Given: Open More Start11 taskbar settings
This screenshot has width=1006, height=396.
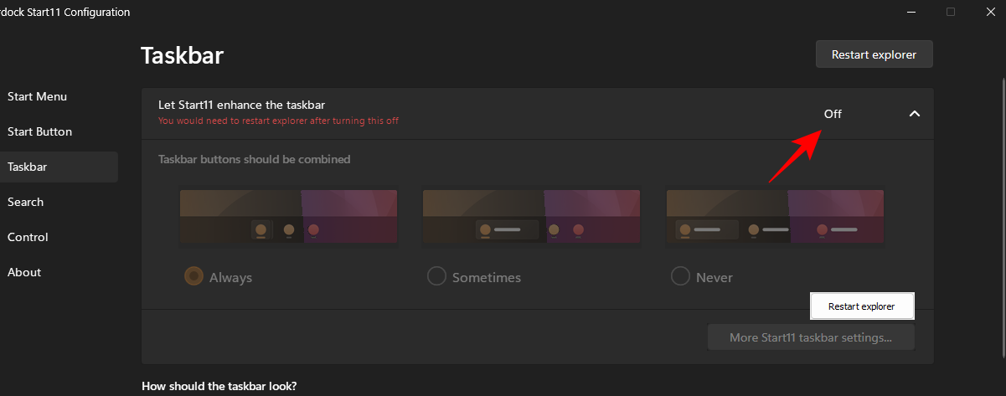Looking at the screenshot, I should click(811, 338).
